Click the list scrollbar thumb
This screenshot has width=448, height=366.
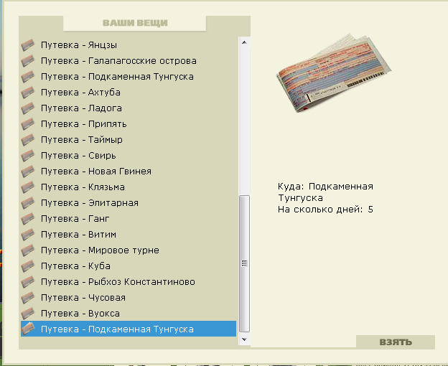(244, 263)
